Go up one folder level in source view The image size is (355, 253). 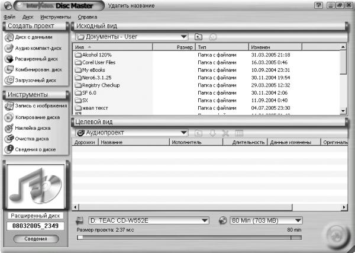pos(199,37)
